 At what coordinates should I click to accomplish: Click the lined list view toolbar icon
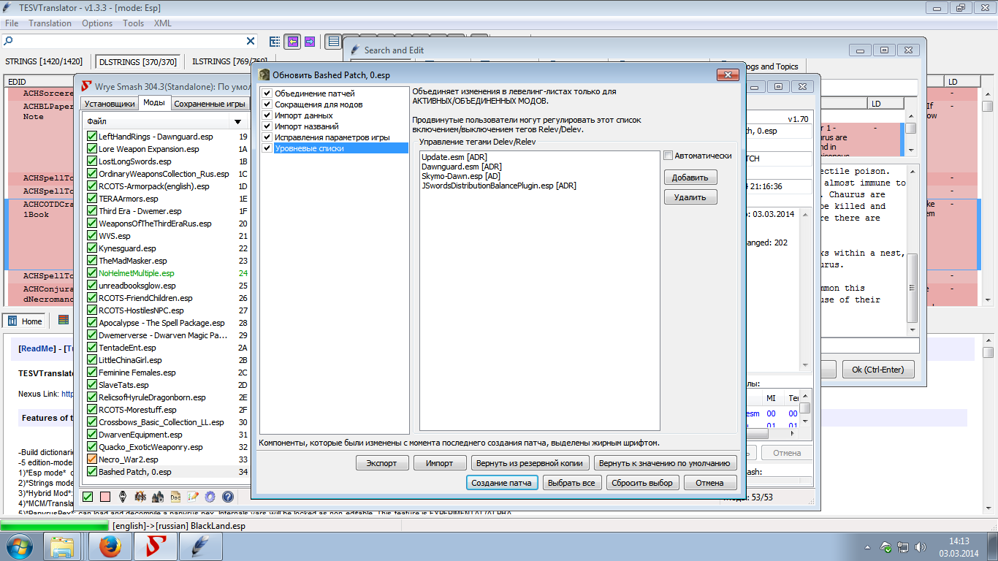click(x=334, y=42)
